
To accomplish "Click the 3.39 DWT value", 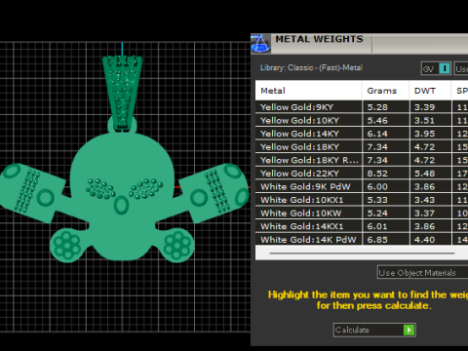I will (x=424, y=107).
